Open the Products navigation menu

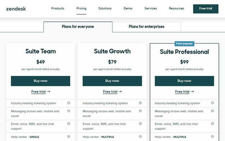pyautogui.click(x=58, y=8)
